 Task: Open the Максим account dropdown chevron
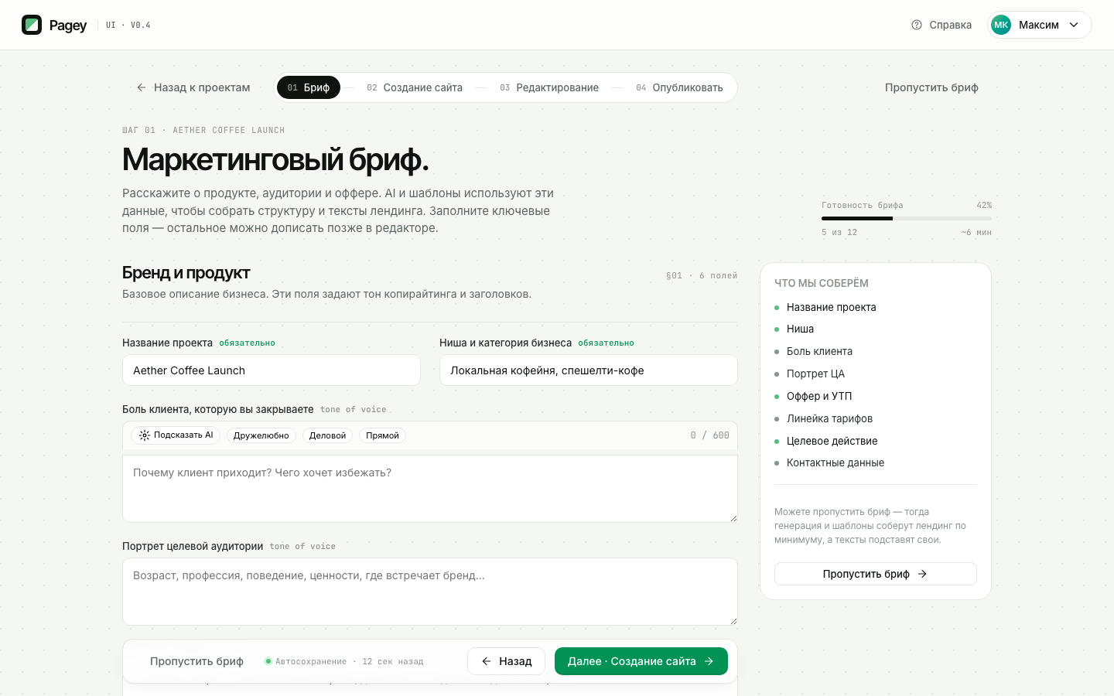[1074, 25]
